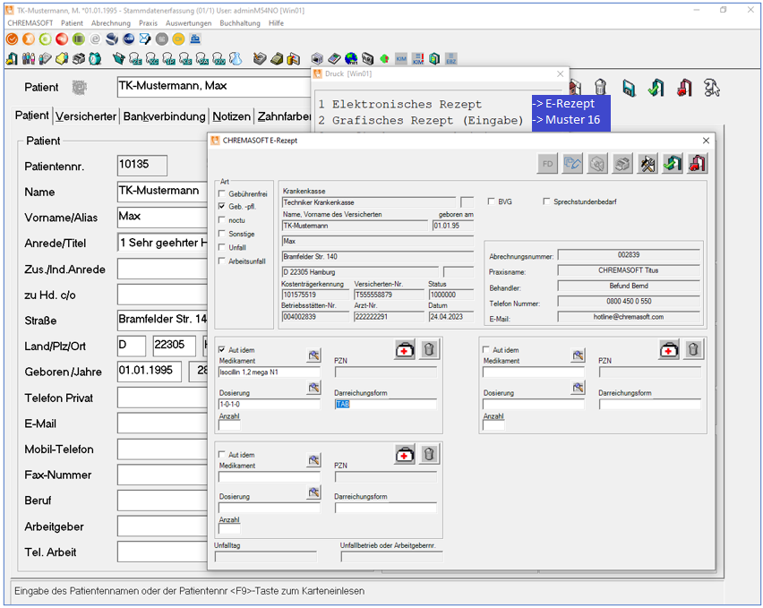Click the orange checkmark circle toolbar icon
Viewport: 763px width, 608px height.
13,39
